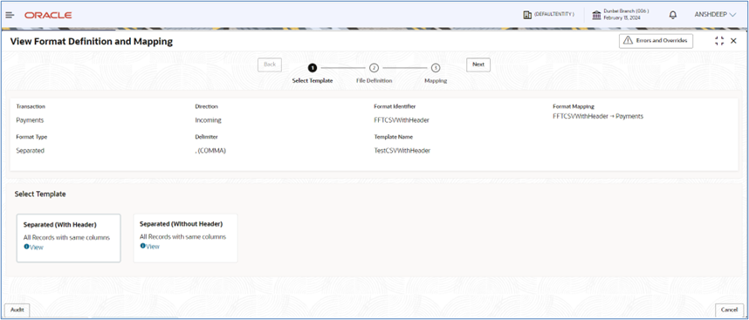Click the DEFAULTENTITY entity icon
Image resolution: width=749 pixels, height=320 pixels.
(527, 15)
